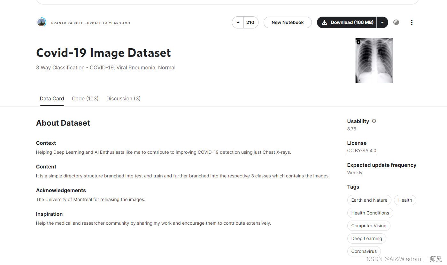
Task: Click the UPDATED 4 YEARS AGO text
Action: click(109, 23)
